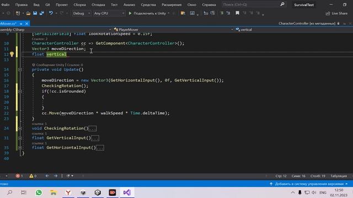Open the Проект menu

click(x=61, y=4)
